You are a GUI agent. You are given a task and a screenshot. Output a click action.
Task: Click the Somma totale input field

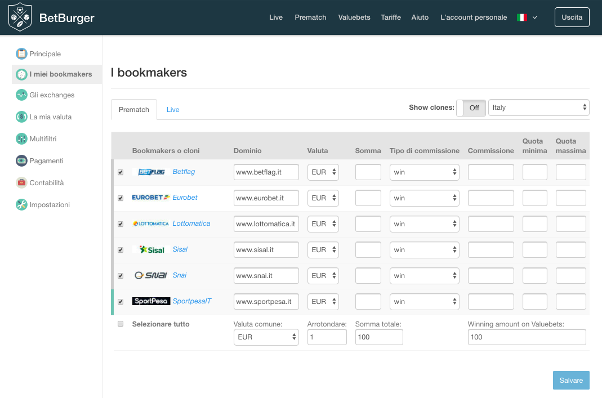pyautogui.click(x=379, y=337)
